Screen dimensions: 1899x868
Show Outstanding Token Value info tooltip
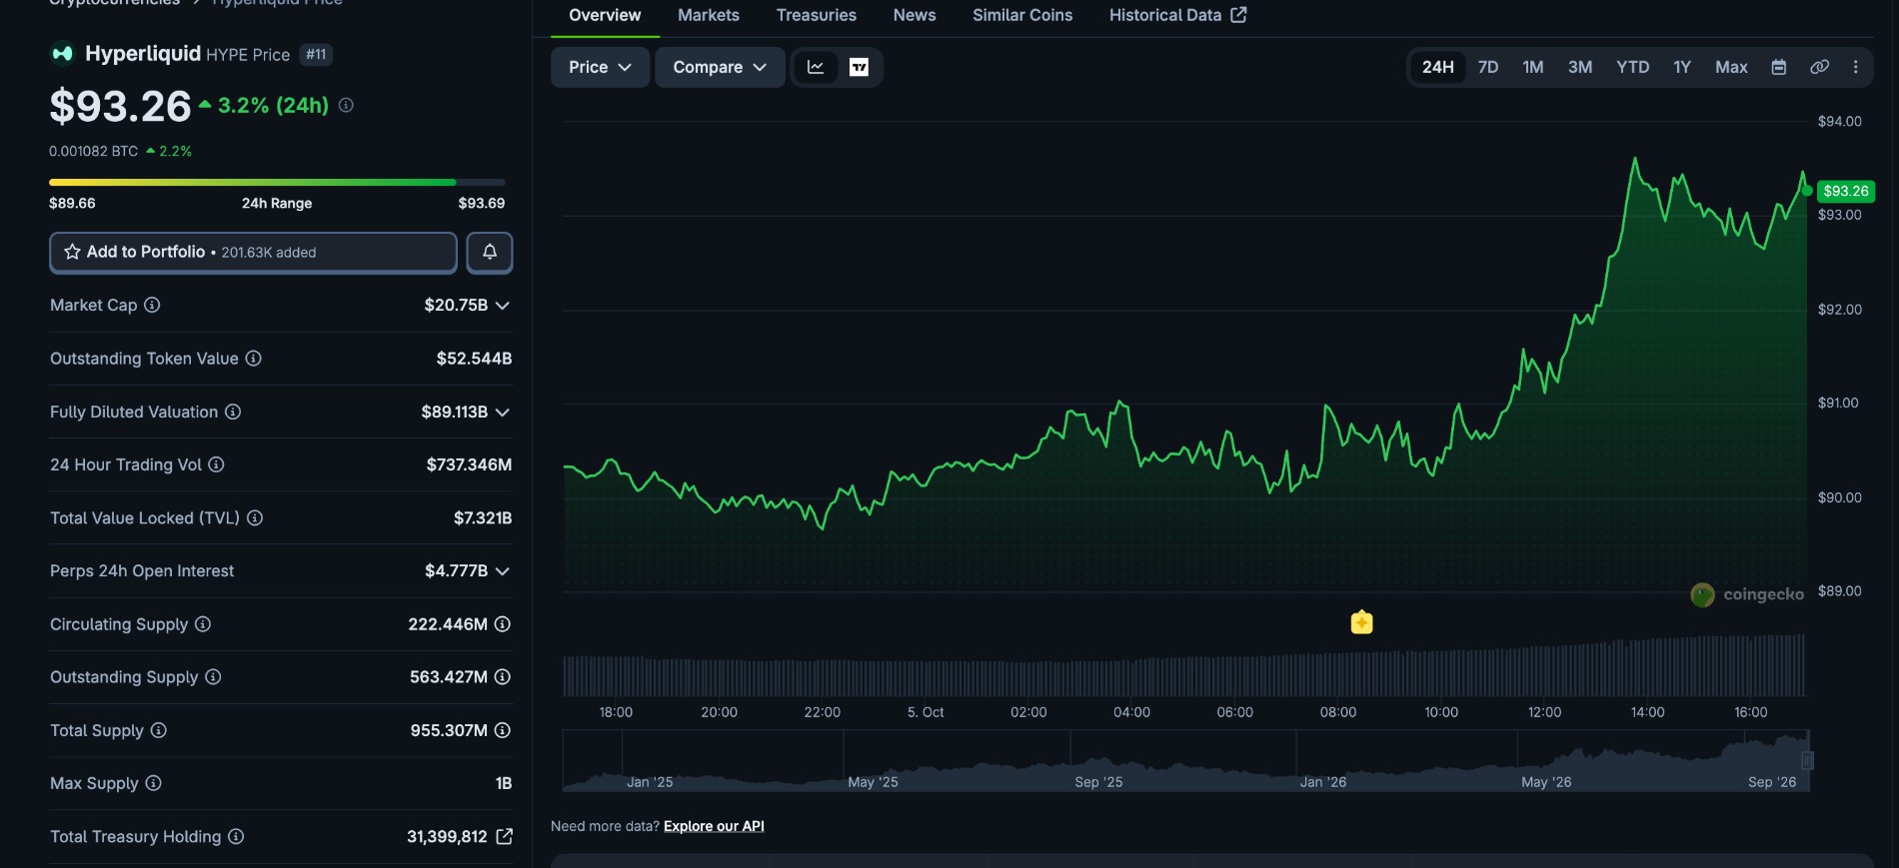tap(254, 359)
